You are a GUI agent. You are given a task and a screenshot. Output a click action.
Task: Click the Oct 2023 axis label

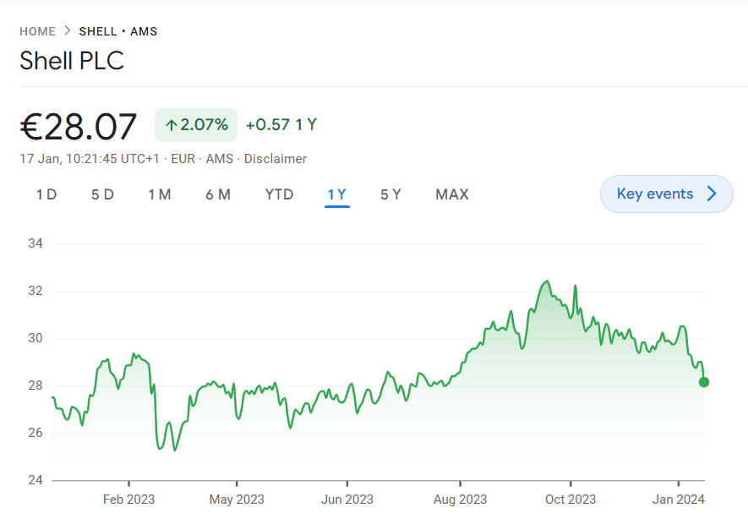571,499
